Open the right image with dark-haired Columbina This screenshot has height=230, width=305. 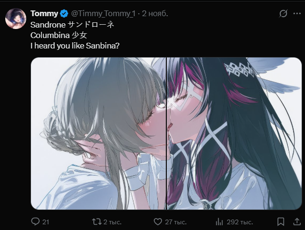pyautogui.click(x=234, y=133)
